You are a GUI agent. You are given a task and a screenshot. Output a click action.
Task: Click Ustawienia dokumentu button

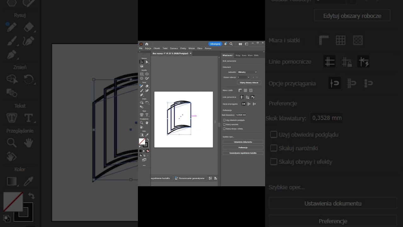coord(243,142)
